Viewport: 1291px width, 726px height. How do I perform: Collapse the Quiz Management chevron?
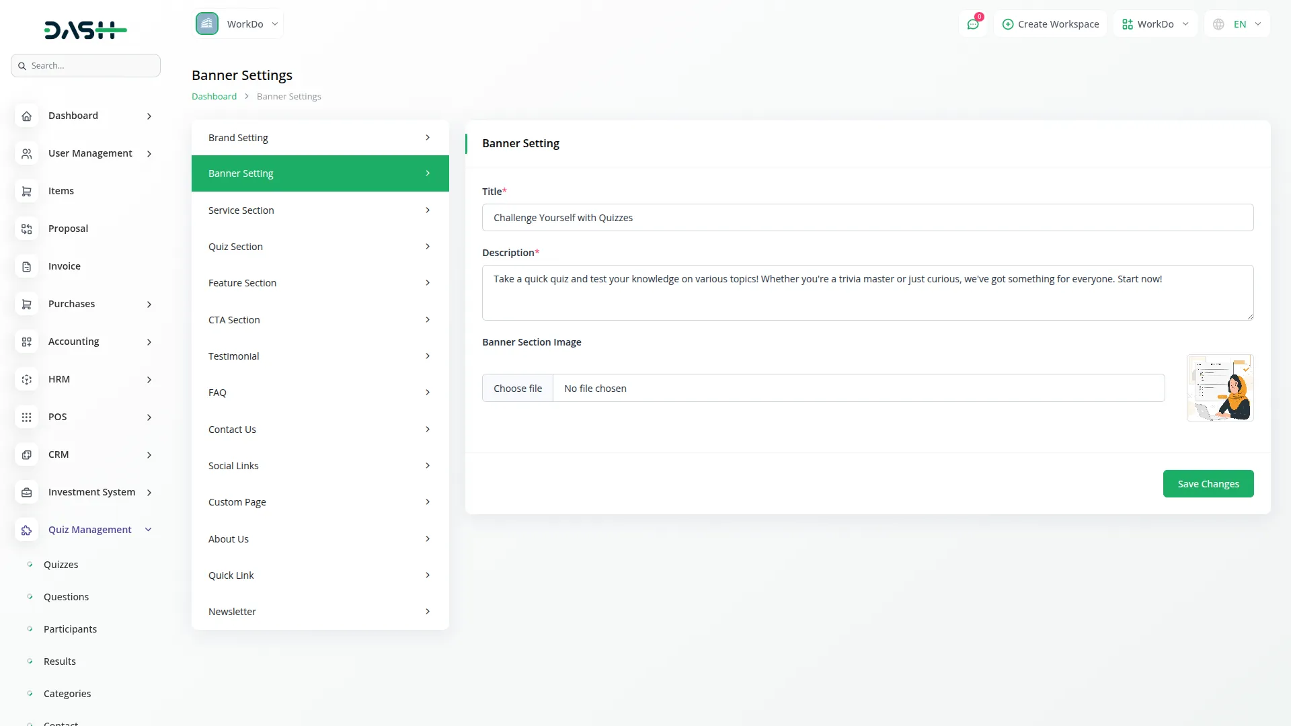point(148,529)
